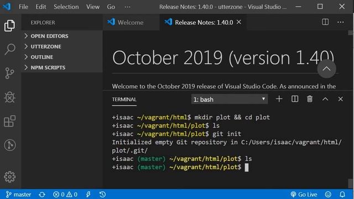Open feedback smiley in status bar
The height and width of the screenshot is (199, 354).
coord(328,194)
